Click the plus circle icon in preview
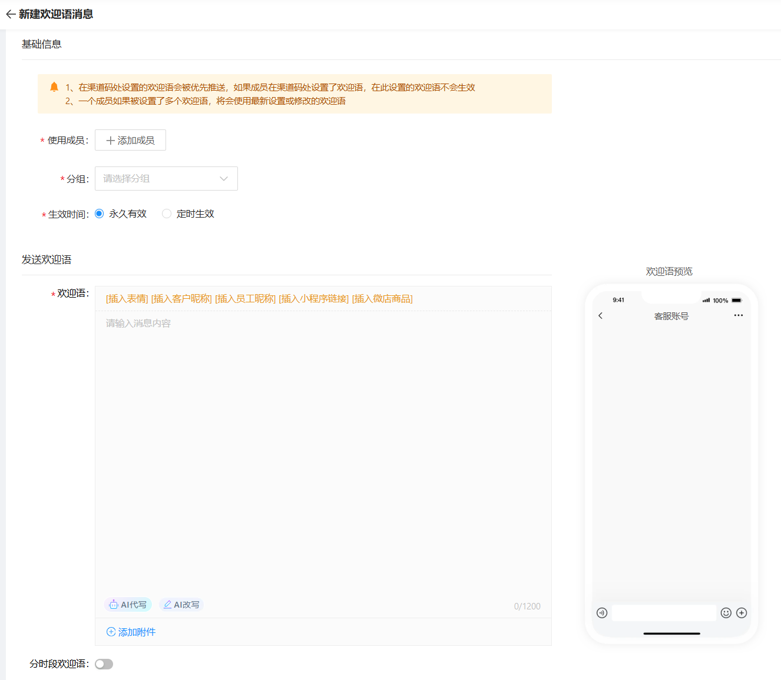This screenshot has width=781, height=680. point(742,613)
